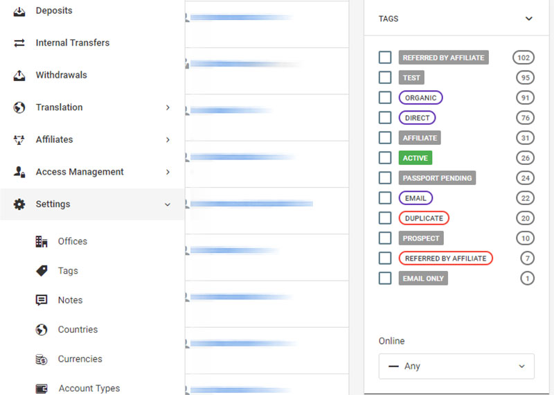Image resolution: width=554 pixels, height=395 pixels.
Task: Collapse the TAGS filter section
Action: point(529,19)
